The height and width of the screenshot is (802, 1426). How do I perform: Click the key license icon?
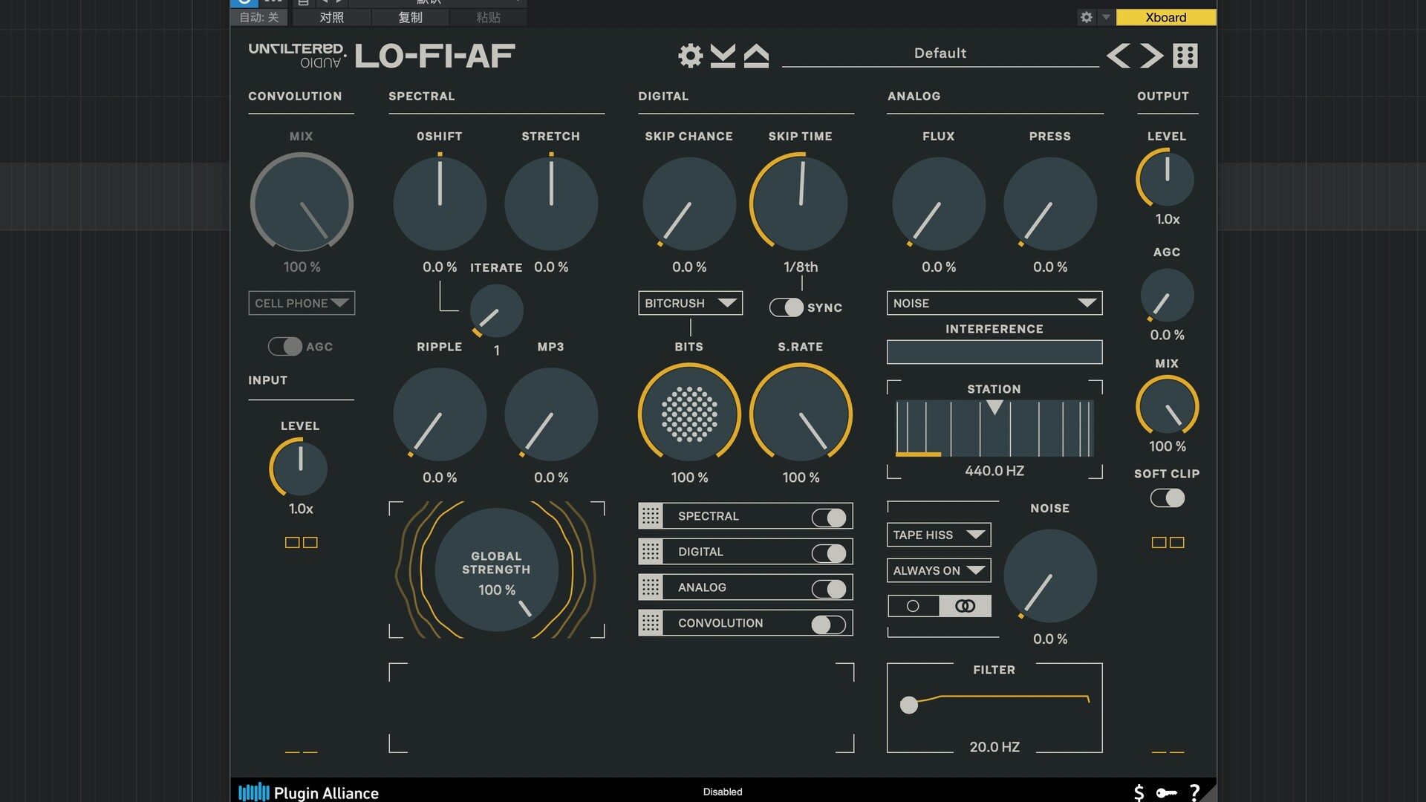coord(1166,793)
